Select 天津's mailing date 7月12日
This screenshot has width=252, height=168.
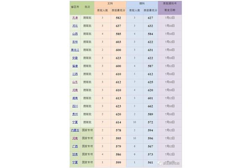tap(170, 18)
